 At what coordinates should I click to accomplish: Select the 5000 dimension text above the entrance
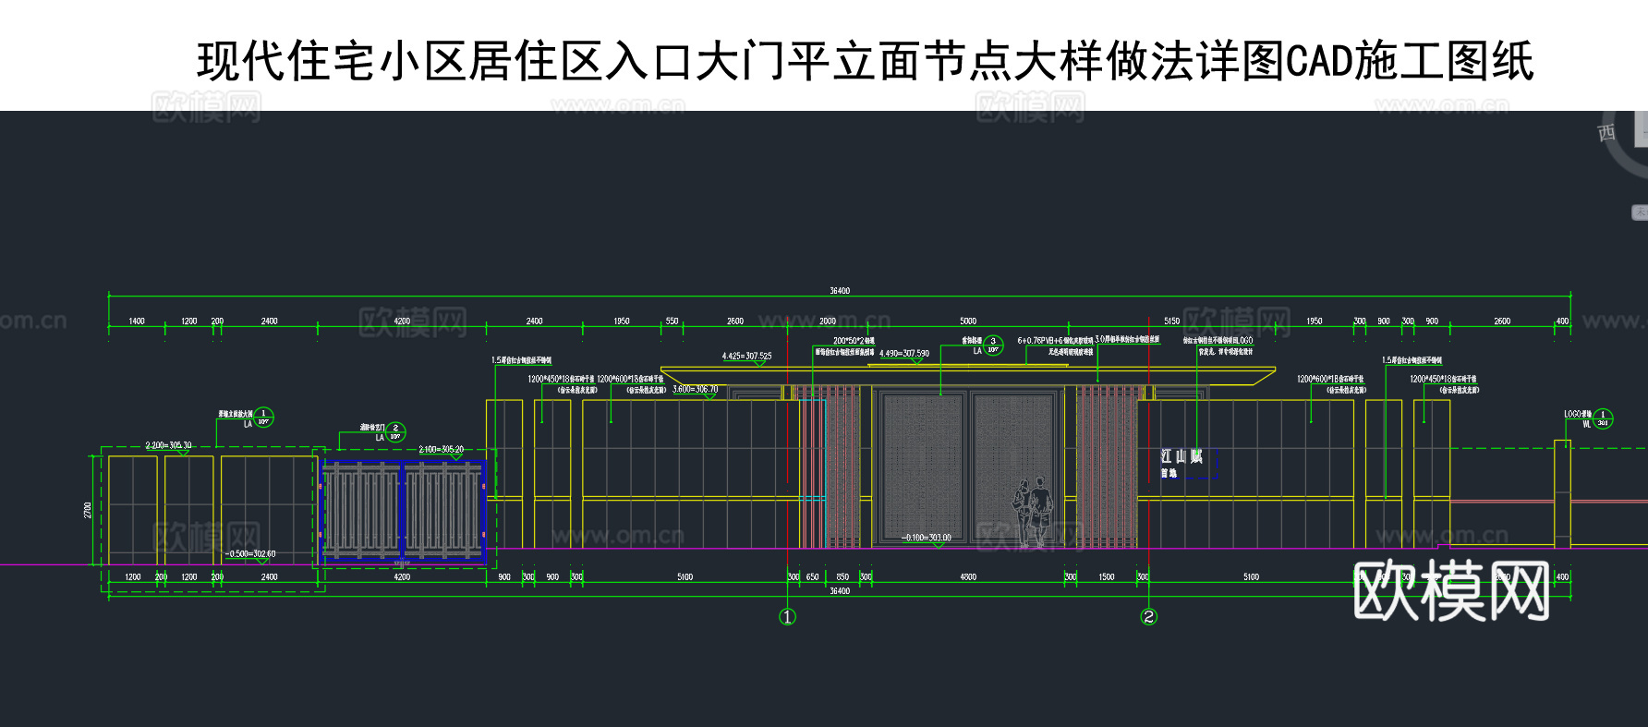pyautogui.click(x=968, y=321)
